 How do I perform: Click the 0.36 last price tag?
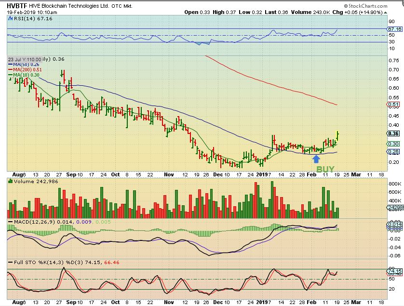[393, 133]
